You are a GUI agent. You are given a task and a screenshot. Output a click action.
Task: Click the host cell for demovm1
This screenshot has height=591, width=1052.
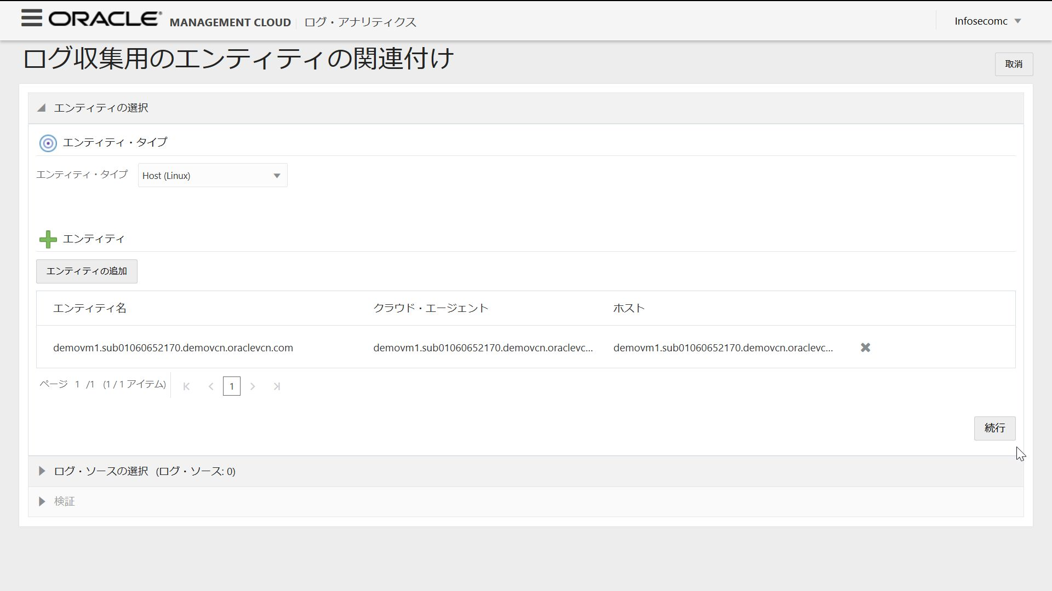coord(723,347)
